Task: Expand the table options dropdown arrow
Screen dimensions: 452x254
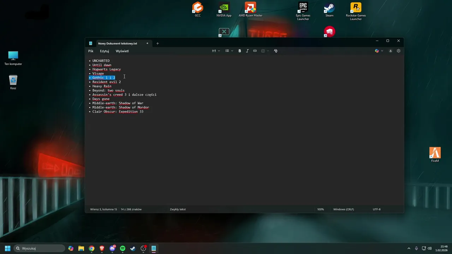Action: click(268, 51)
